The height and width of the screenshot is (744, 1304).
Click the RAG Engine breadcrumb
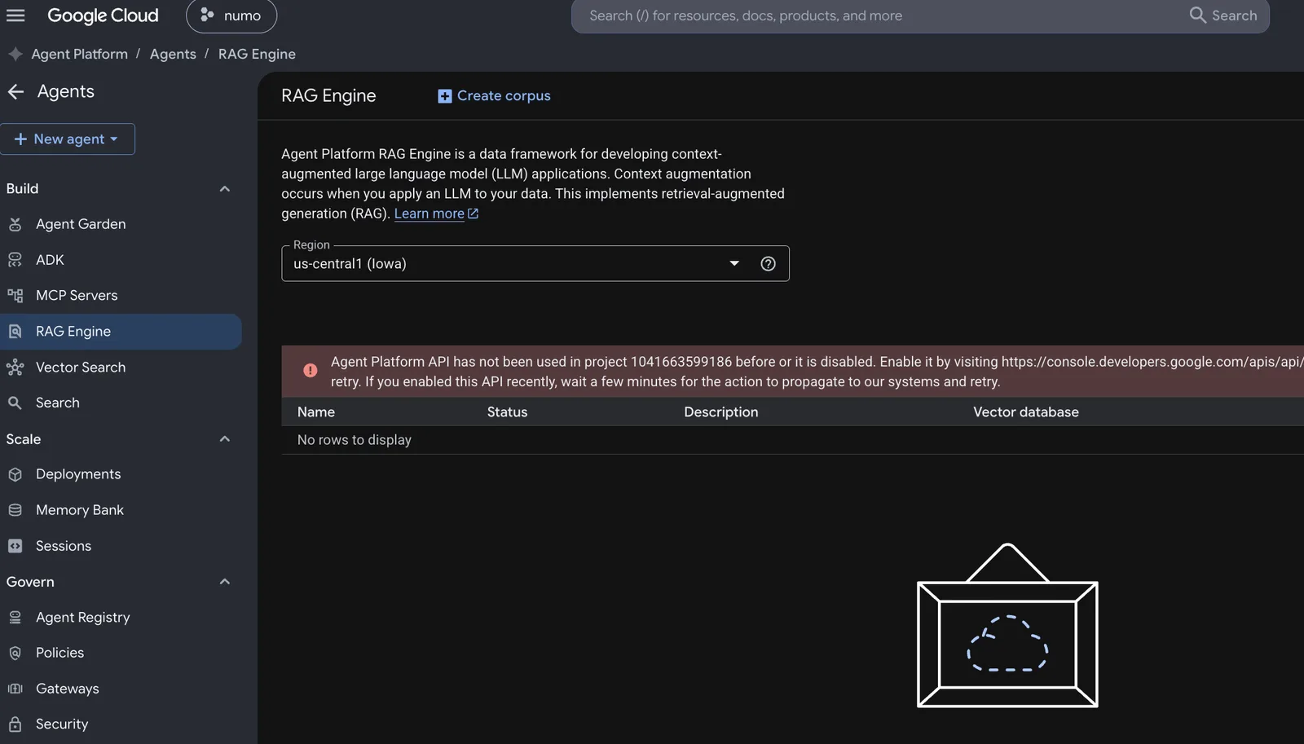coord(257,54)
